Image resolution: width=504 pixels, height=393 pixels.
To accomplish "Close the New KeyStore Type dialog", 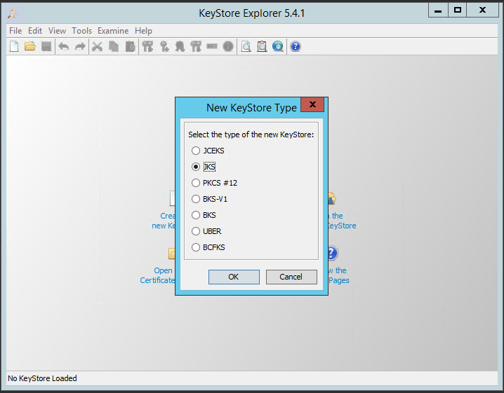I will (x=312, y=105).
